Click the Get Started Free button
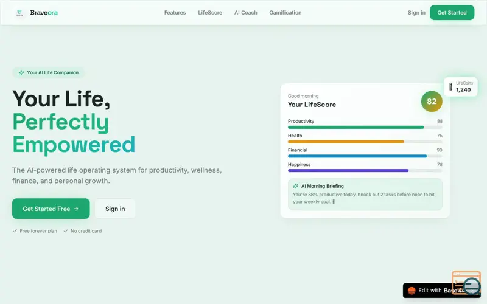Image resolution: width=487 pixels, height=304 pixels. coord(51,209)
